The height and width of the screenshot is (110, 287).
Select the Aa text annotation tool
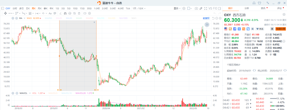pyautogui.click(x=50, y=13)
